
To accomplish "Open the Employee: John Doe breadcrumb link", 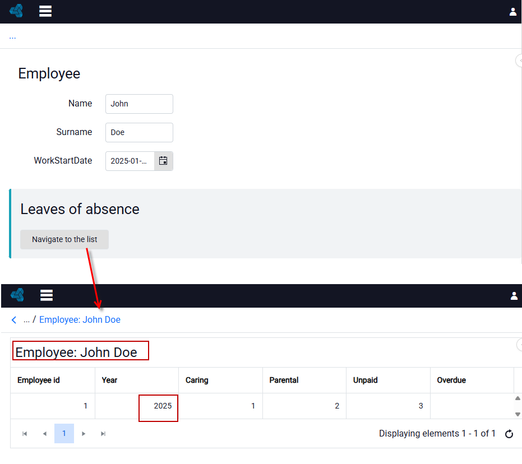I will [80, 319].
